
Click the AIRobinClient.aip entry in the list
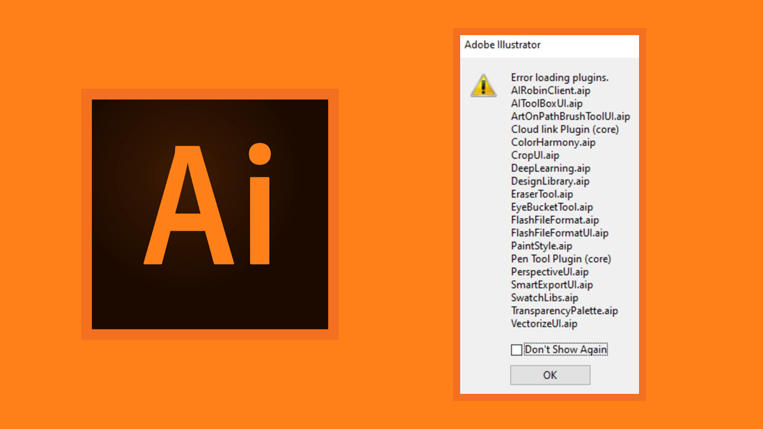tap(551, 91)
